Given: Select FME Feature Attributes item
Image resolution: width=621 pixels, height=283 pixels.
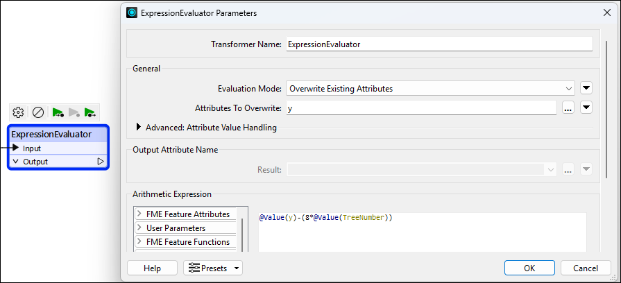Looking at the screenshot, I should tap(188, 214).
